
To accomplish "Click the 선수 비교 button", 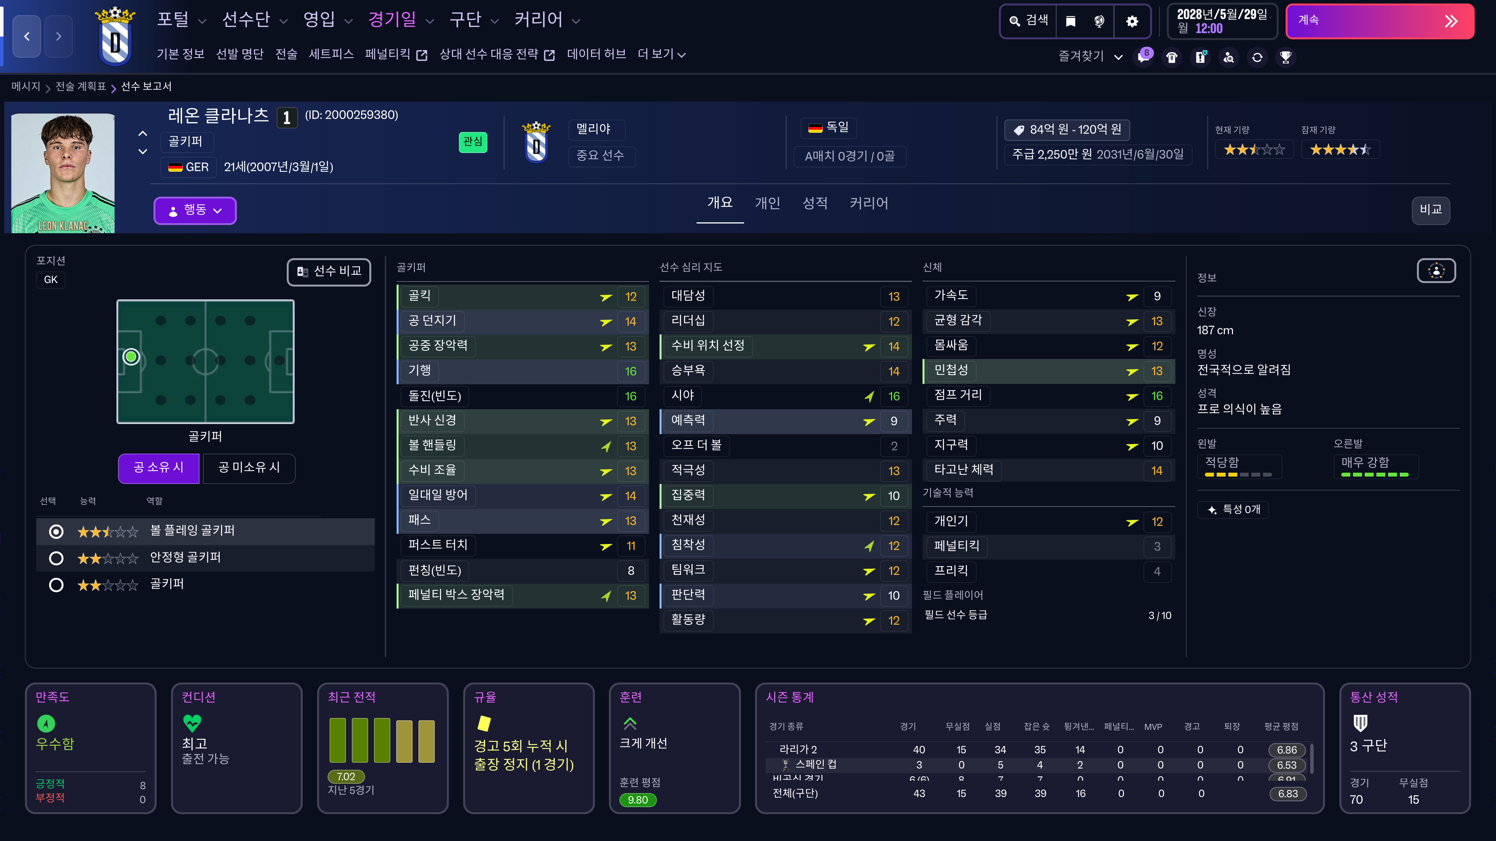I will point(329,272).
